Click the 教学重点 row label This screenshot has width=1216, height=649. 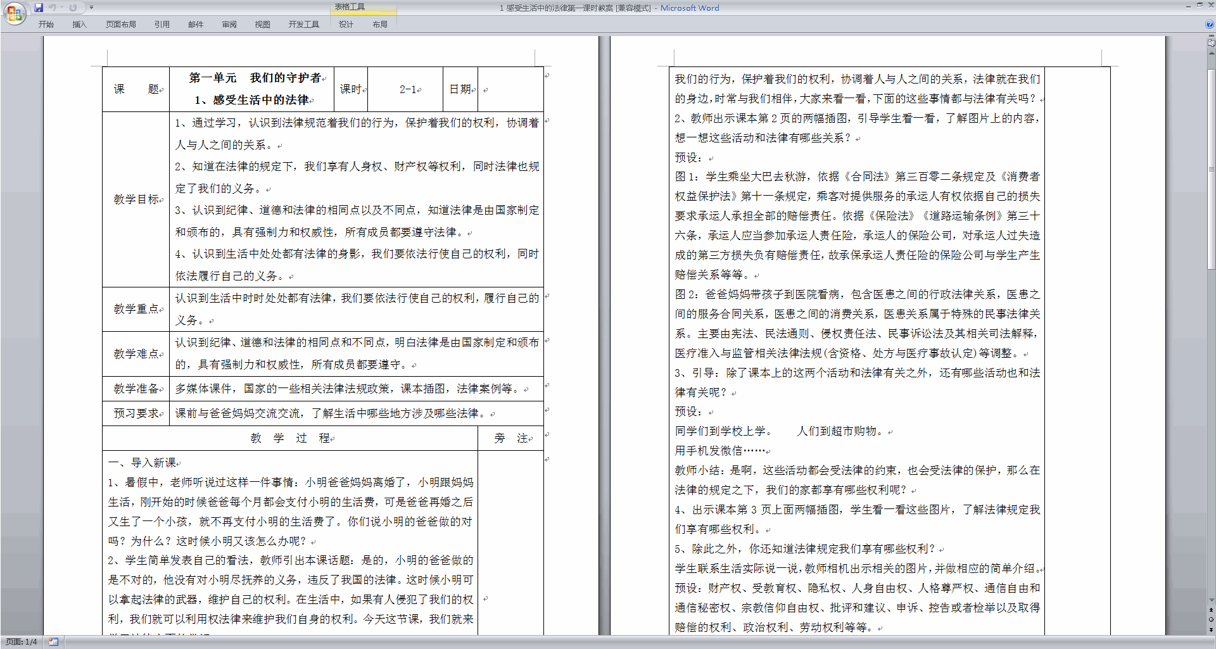point(136,309)
